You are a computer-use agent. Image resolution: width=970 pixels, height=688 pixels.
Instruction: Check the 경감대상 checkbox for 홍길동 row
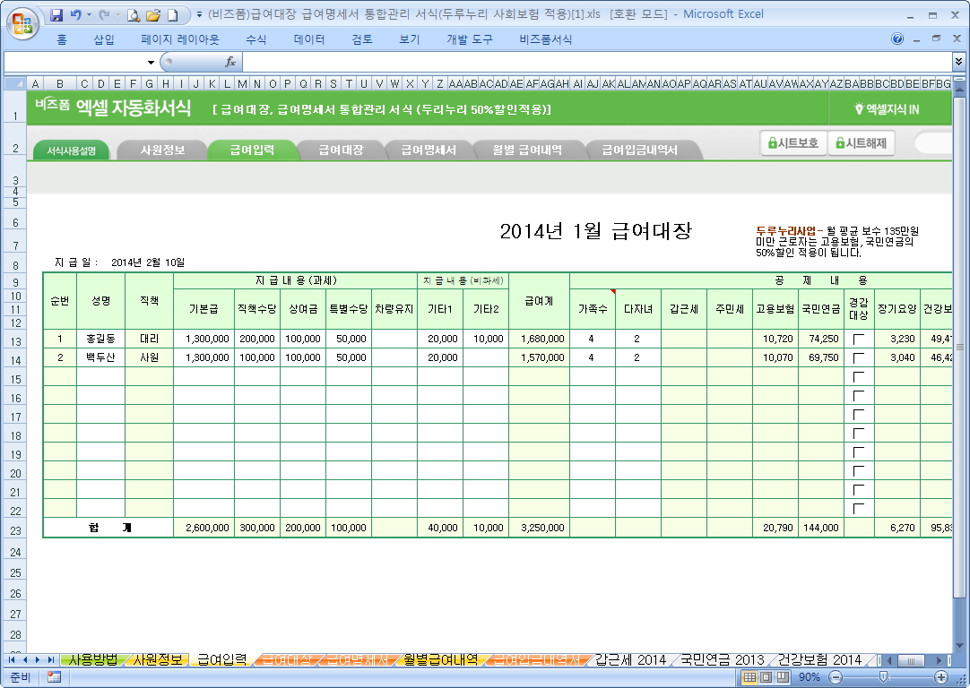pyautogui.click(x=859, y=340)
